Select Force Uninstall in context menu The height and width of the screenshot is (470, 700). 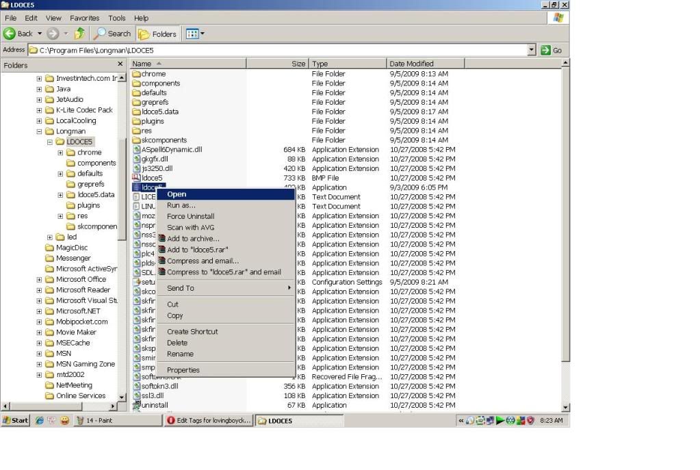coord(225,216)
